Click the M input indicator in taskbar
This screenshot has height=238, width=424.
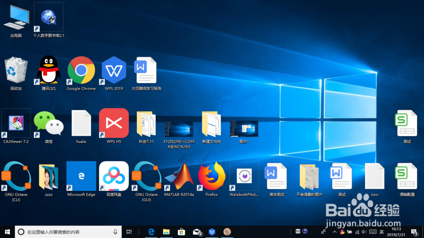pos(298,231)
